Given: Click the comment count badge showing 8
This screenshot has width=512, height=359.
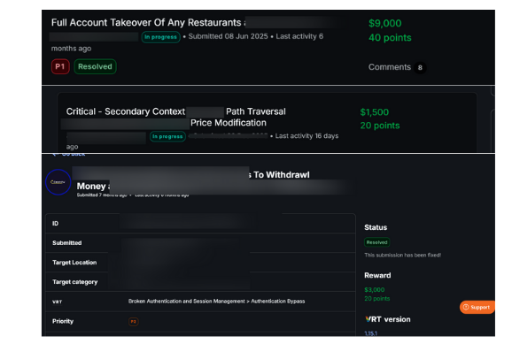Looking at the screenshot, I should (x=420, y=67).
